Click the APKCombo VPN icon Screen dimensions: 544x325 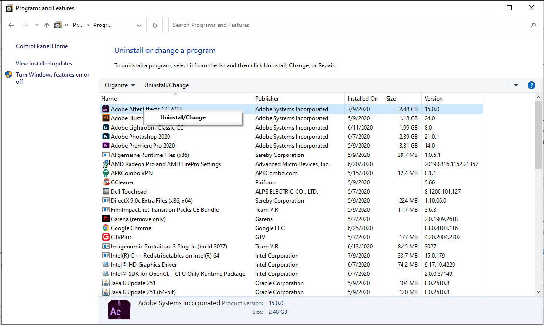coord(106,173)
